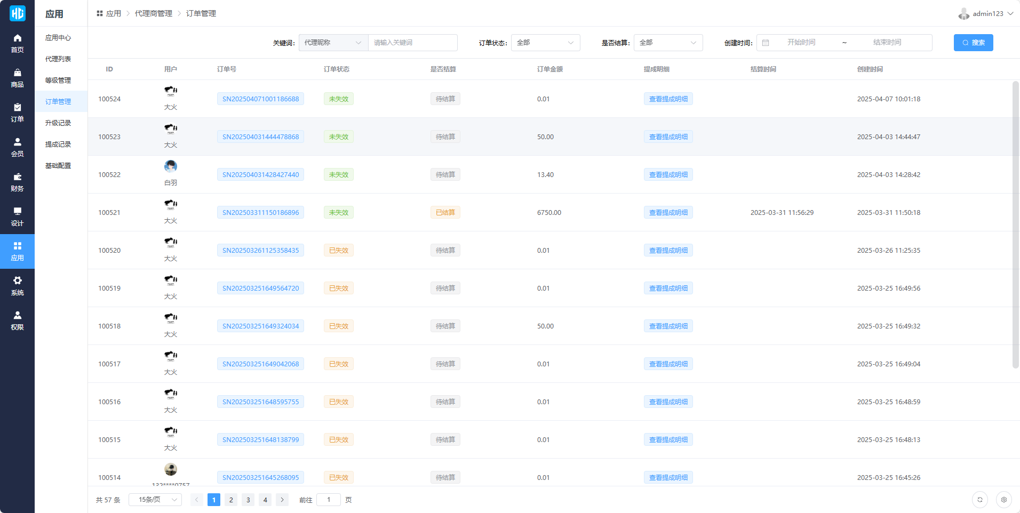
Task: Open the 是否结算 settlement dropdown
Action: (x=668, y=43)
